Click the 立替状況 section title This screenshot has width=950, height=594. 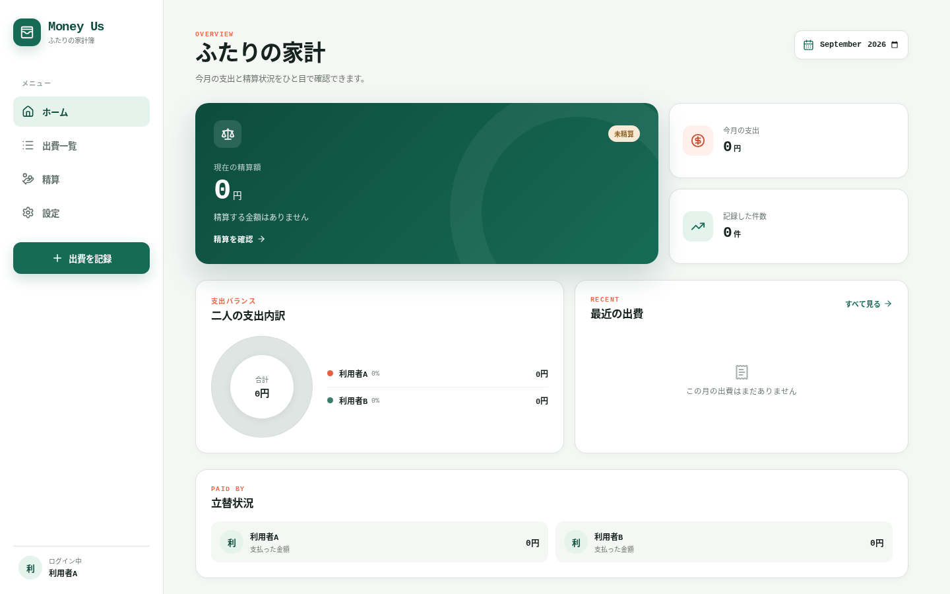point(232,503)
